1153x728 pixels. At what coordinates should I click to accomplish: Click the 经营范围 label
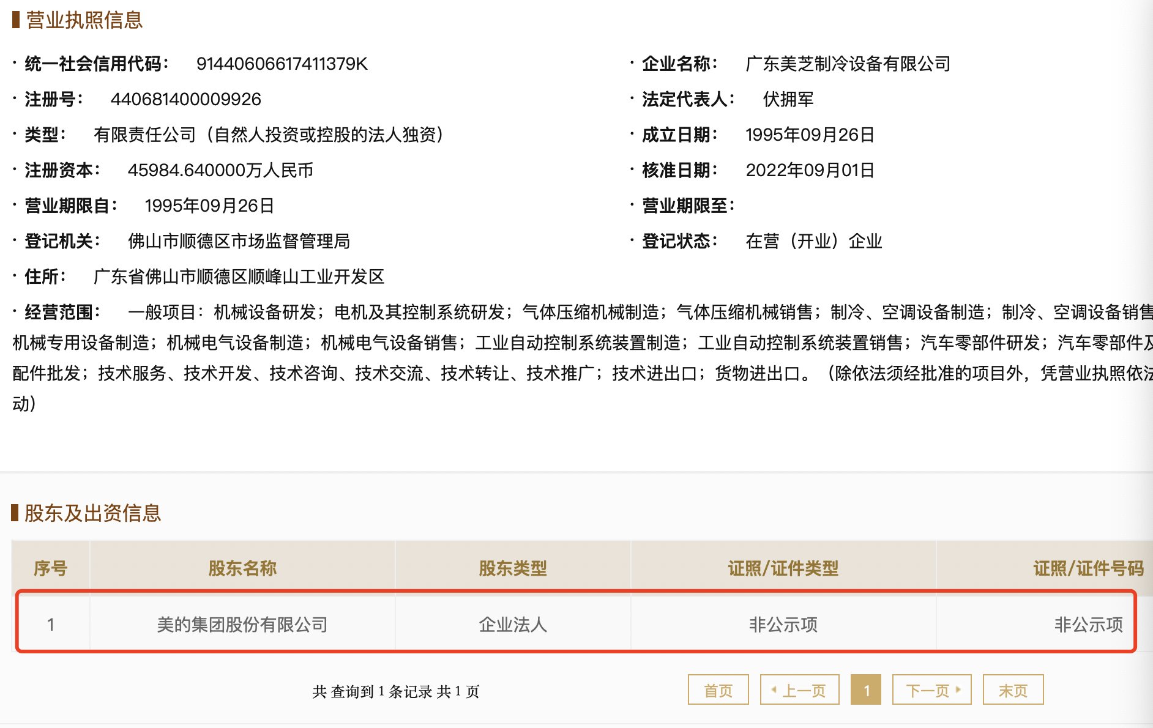click(x=62, y=312)
